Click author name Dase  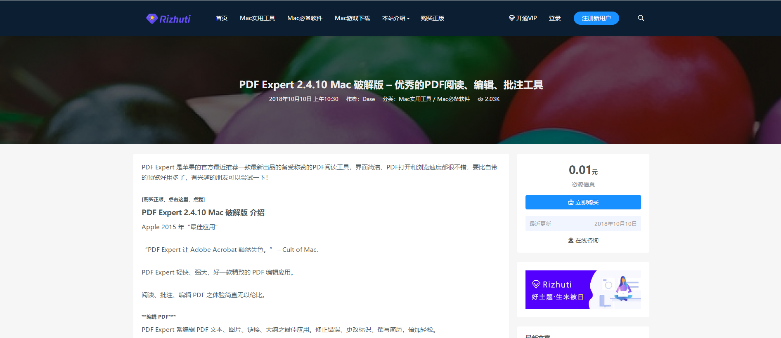tap(369, 99)
